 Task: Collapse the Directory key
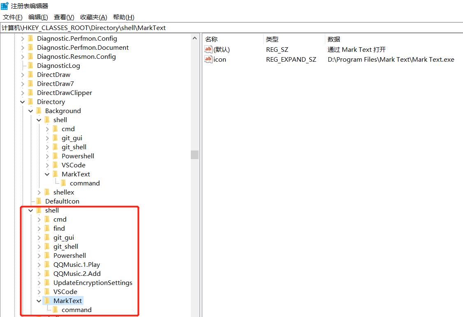tap(23, 102)
